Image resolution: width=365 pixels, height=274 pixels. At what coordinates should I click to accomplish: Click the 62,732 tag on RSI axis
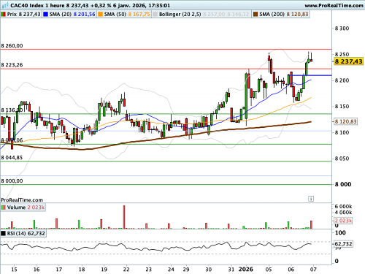click(x=343, y=244)
